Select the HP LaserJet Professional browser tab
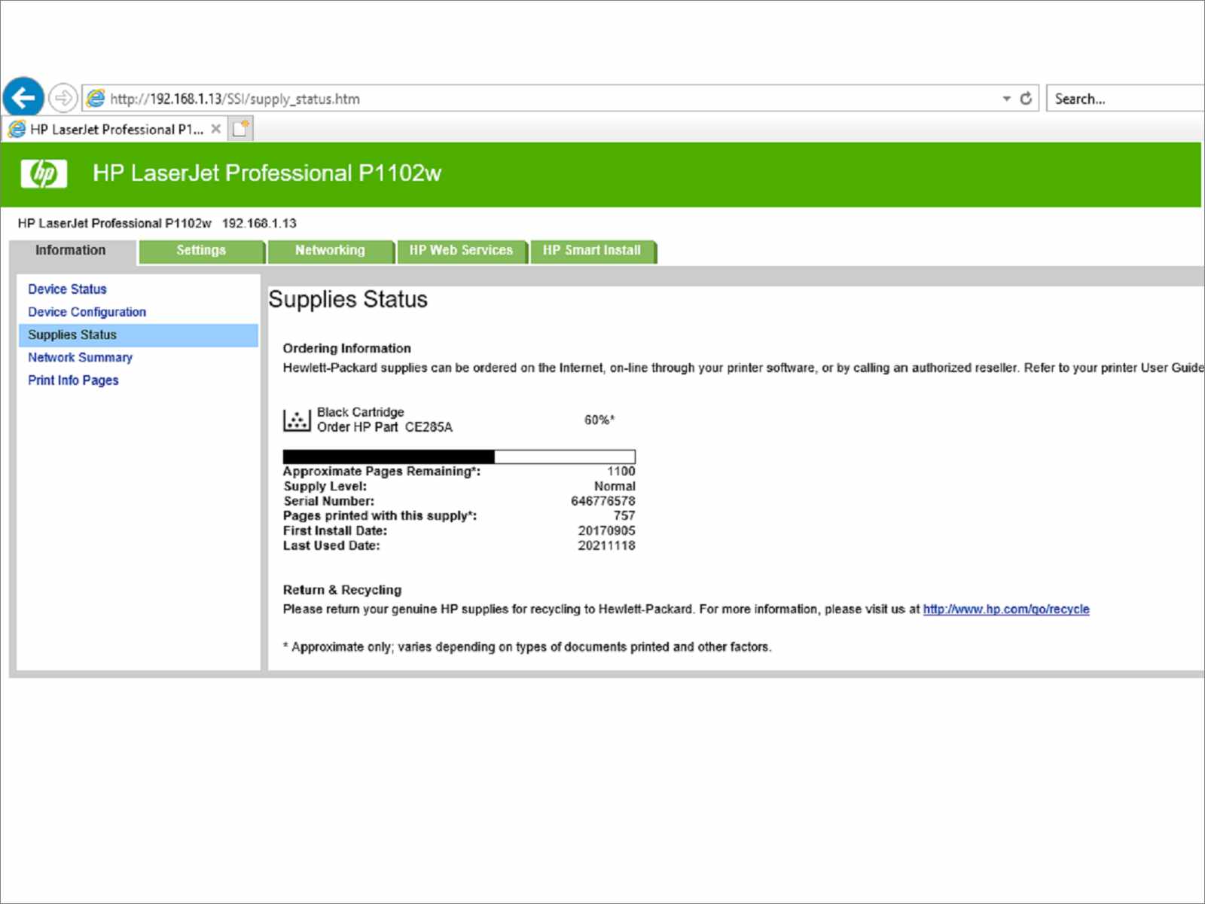The width and height of the screenshot is (1205, 904). pos(115,130)
